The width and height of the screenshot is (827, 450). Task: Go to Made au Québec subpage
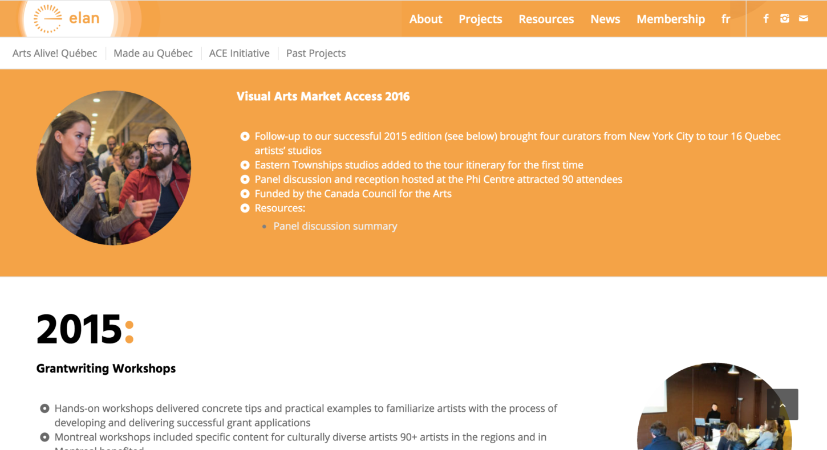click(153, 53)
